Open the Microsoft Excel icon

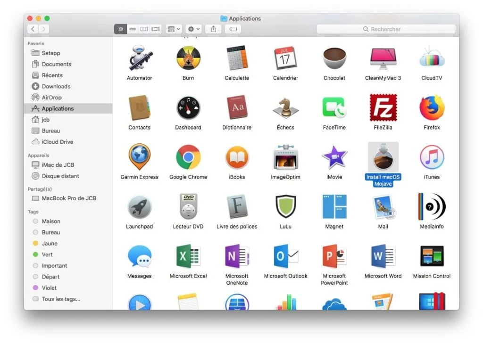coord(188,256)
